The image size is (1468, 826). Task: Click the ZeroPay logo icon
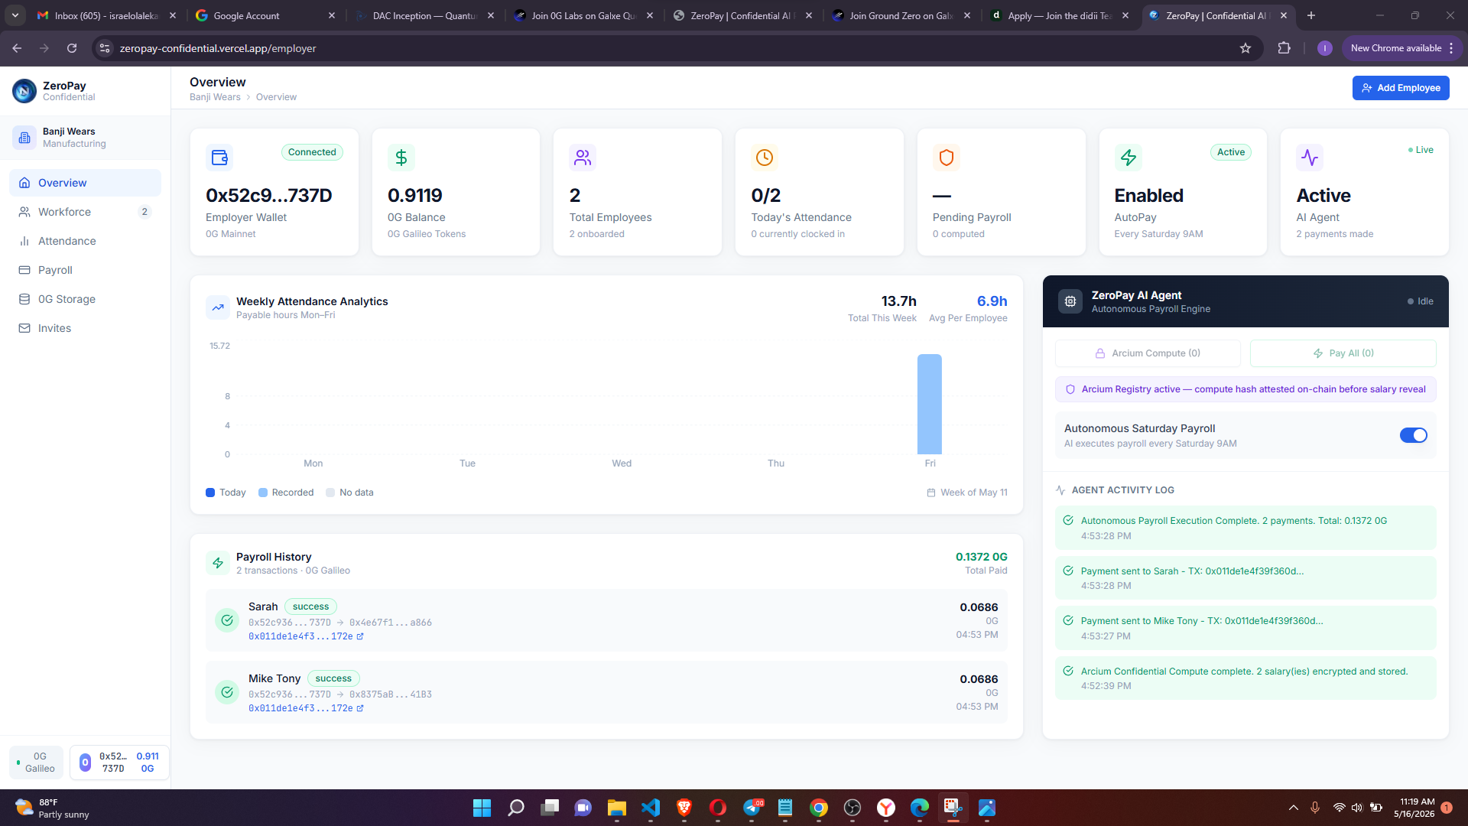tap(24, 91)
